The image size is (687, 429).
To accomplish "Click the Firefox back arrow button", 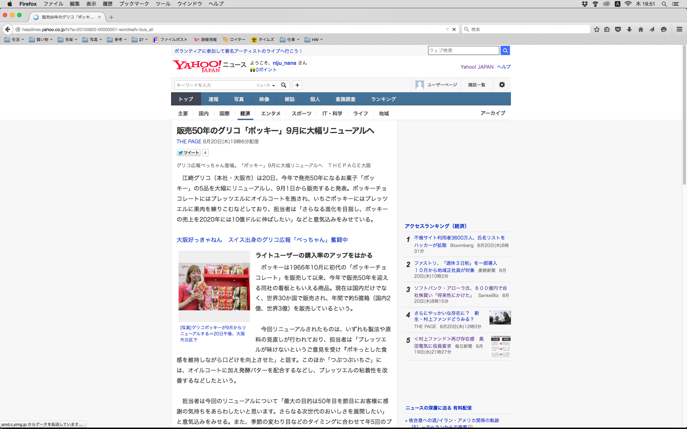I will [8, 29].
